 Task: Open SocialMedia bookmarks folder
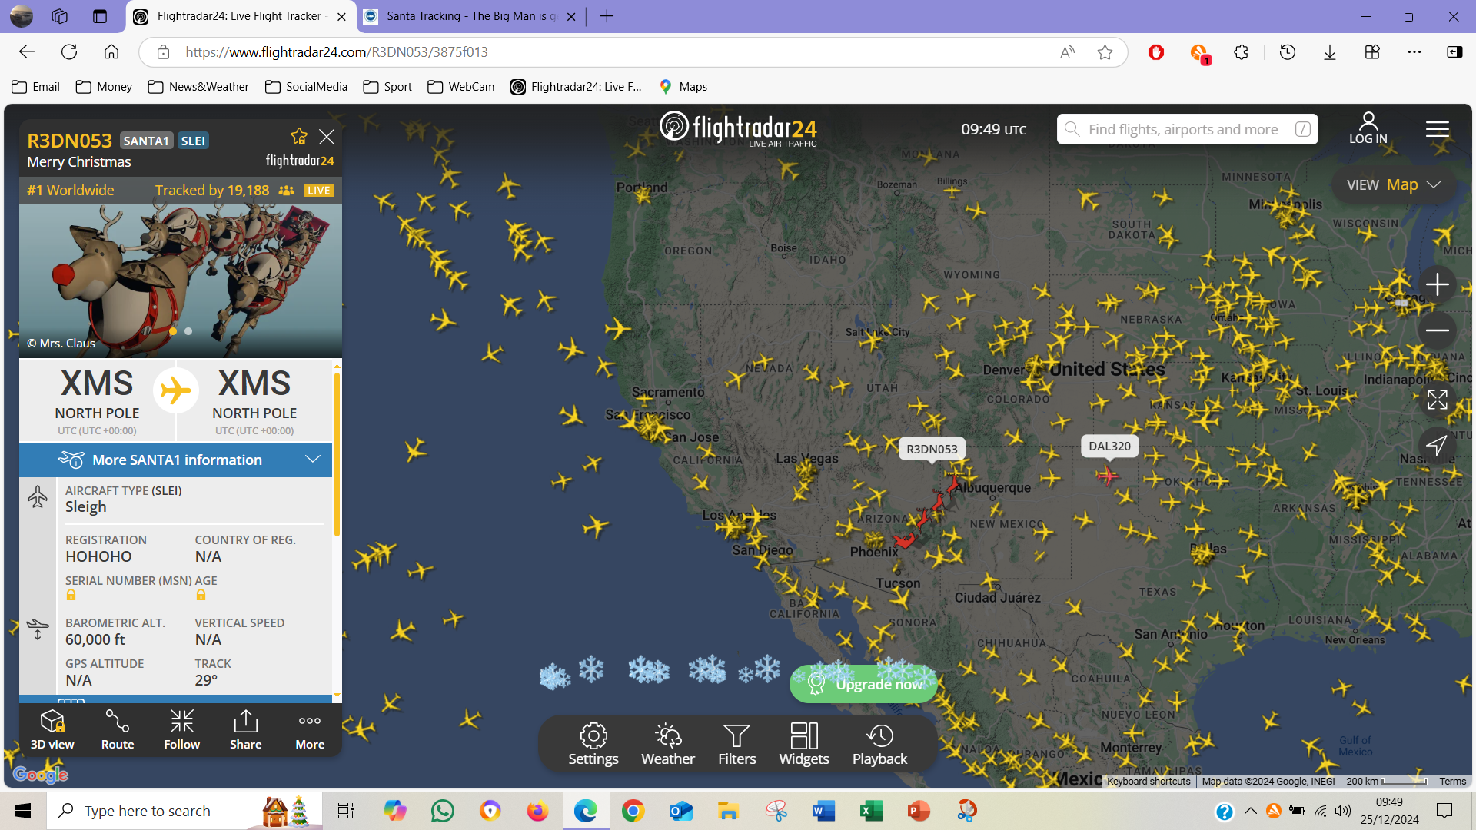[307, 87]
